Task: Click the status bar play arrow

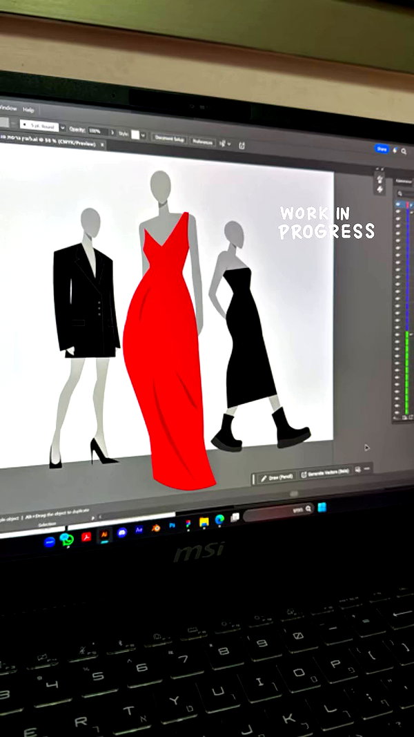Action: [92, 518]
